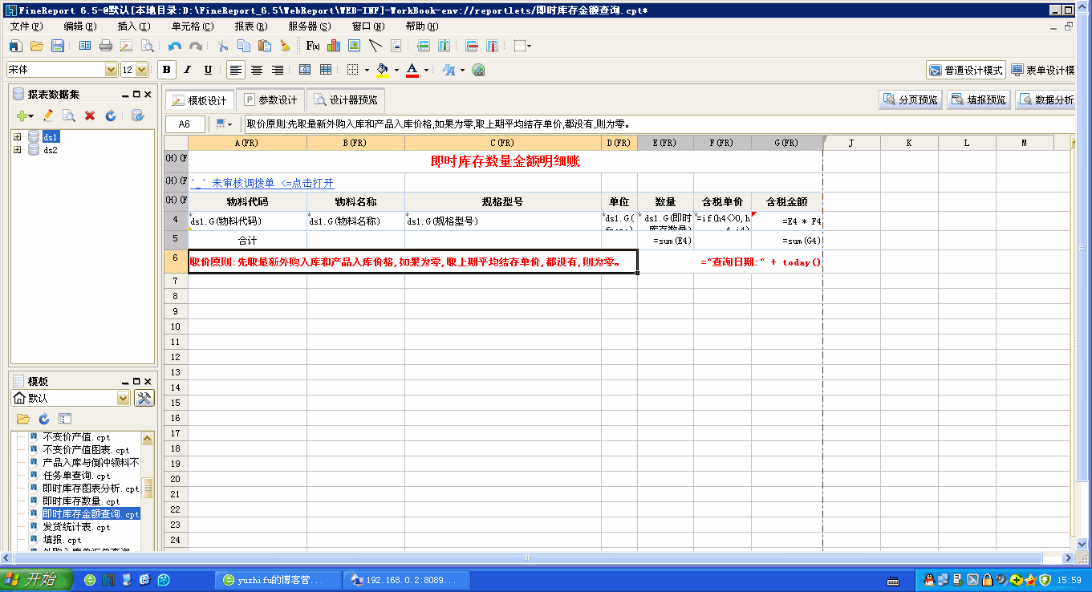This screenshot has height=592, width=1092.
Task: Click the A6 cell name box
Action: click(185, 124)
